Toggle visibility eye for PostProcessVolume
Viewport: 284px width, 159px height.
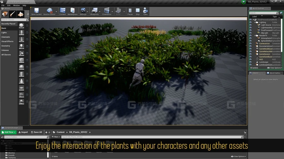point(251,30)
